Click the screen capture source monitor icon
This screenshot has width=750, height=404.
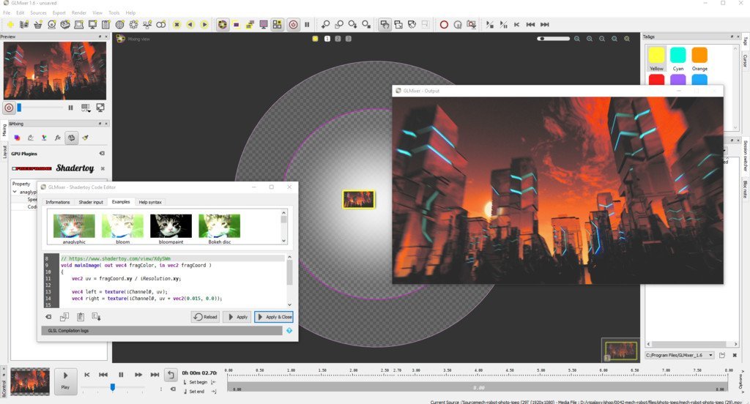92,24
